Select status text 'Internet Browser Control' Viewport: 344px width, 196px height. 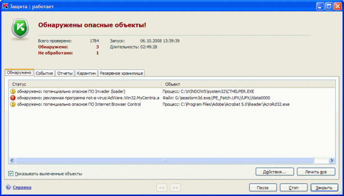118,104
